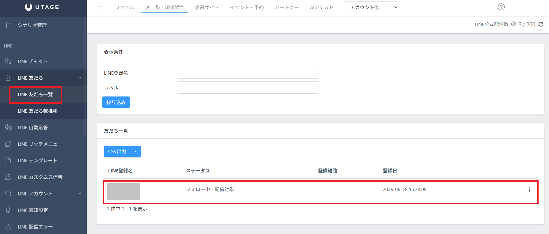
Task: Click the 1 件中 1 - 1 を表示 text
Action: [127, 209]
